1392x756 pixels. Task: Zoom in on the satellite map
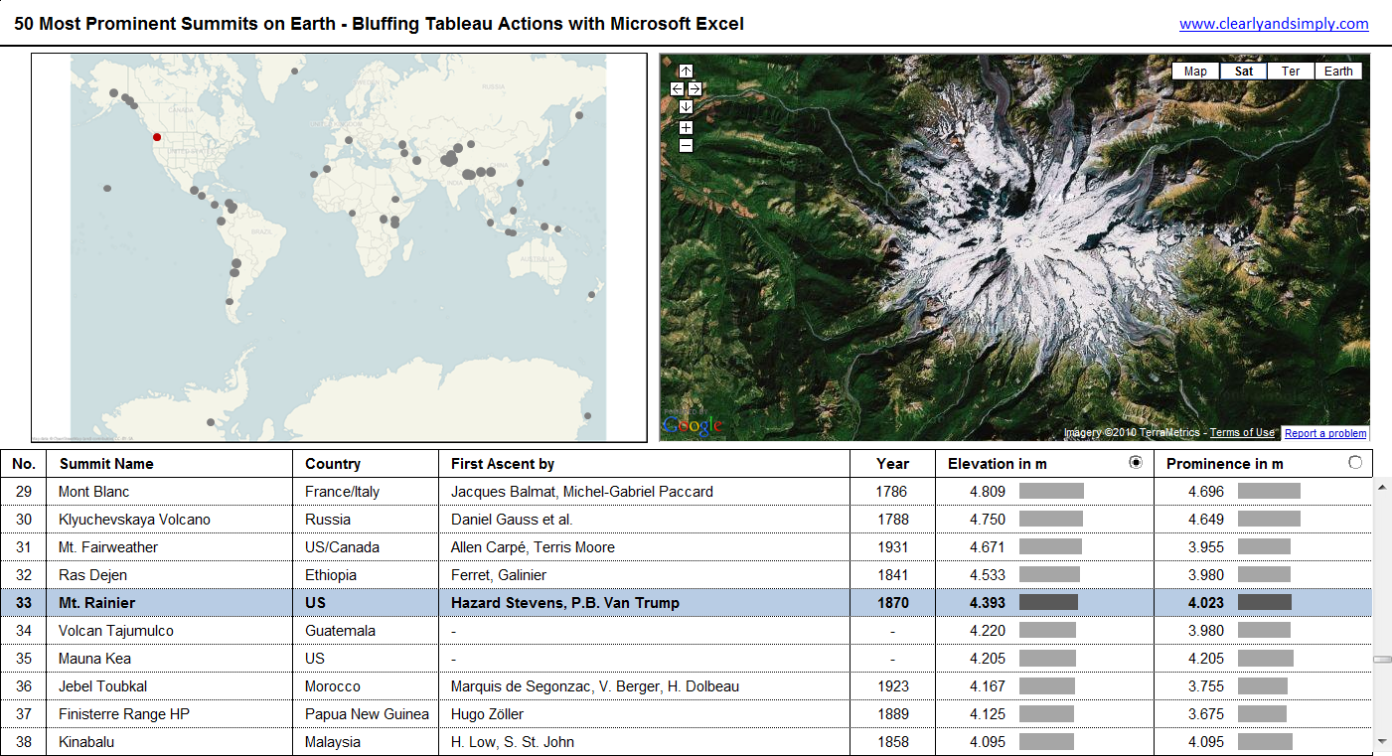click(x=686, y=127)
